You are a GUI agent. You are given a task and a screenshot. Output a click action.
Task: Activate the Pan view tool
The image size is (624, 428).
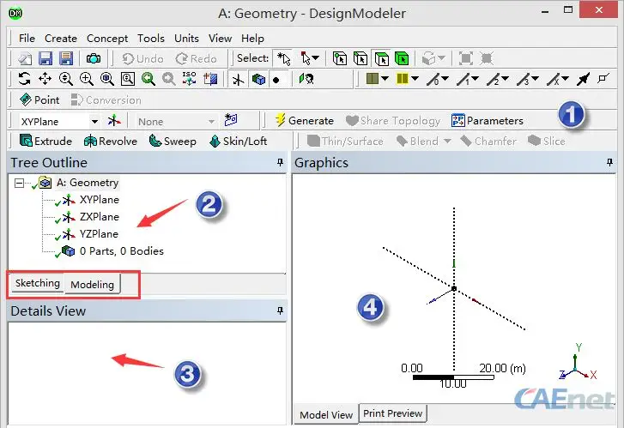click(45, 79)
